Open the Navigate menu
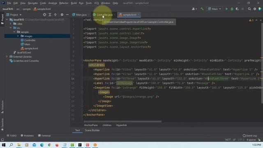This screenshot has height=148, width=263. click(33, 3)
